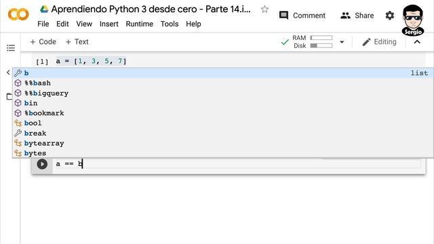Click the notebook title Aprendiendo Python 3

click(151, 9)
